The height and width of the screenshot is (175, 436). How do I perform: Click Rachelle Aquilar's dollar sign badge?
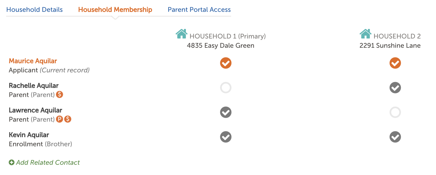[x=60, y=94]
